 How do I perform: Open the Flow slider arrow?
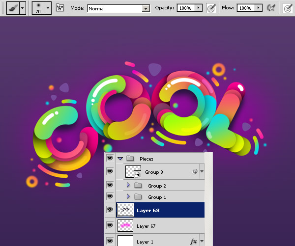pos(259,8)
